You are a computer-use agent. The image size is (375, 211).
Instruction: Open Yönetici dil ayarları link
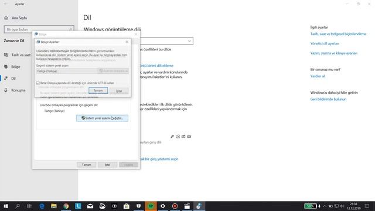click(325, 43)
